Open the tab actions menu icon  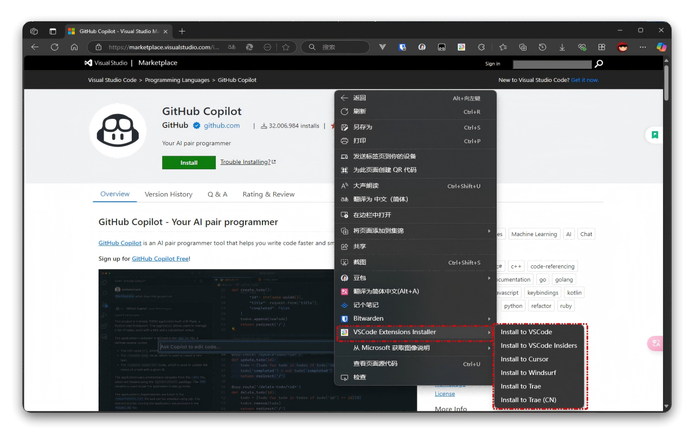click(53, 31)
